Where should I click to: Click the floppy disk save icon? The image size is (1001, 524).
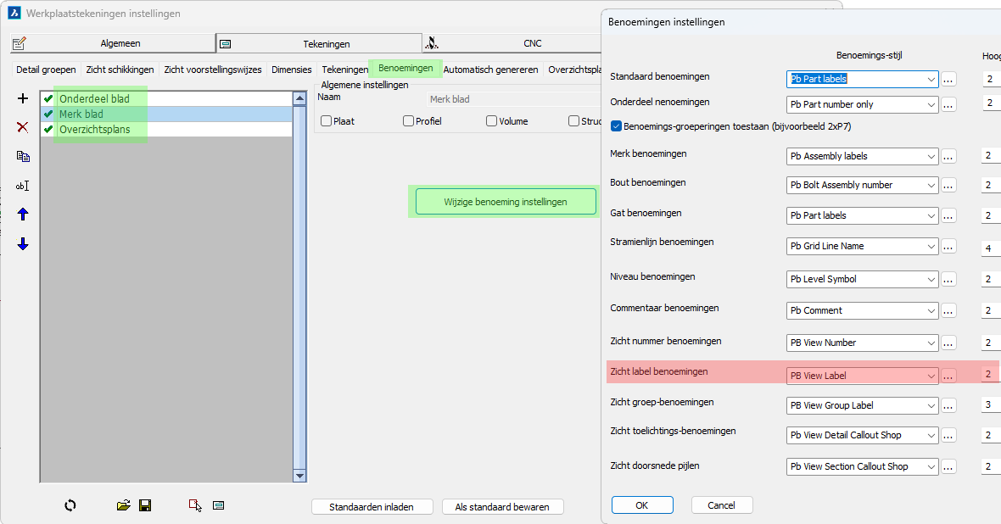(145, 505)
